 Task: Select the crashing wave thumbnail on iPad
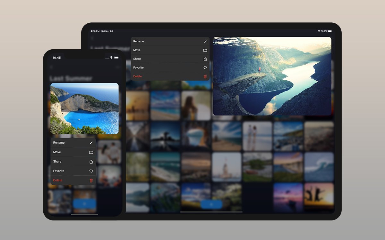point(319,167)
